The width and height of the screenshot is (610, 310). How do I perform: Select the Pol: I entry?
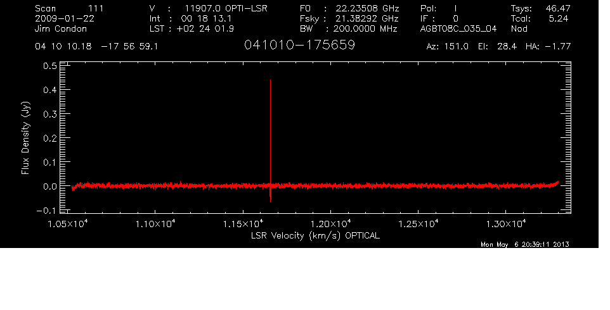click(438, 8)
